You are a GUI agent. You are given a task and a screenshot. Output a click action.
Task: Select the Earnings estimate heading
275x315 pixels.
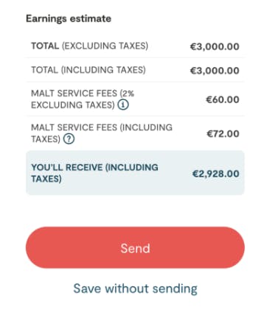(x=69, y=18)
